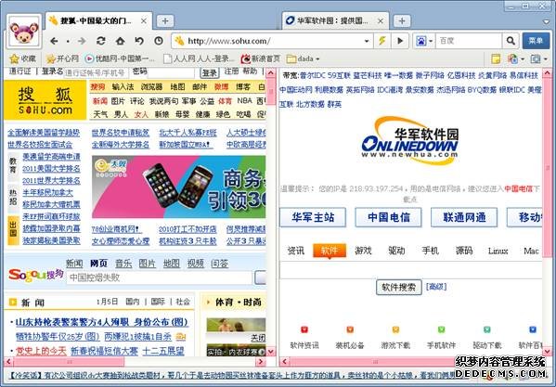The height and width of the screenshot is (387, 556).
Task: Click the lightning speed mode icon
Action: [x=382, y=41]
